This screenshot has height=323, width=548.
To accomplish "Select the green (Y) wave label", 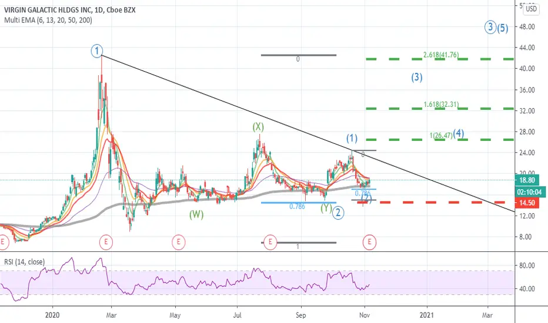I will pos(326,208).
